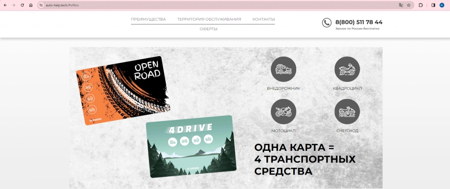This screenshot has width=450, height=189.
Task: Click the quad bike icon
Action: coord(347,69)
